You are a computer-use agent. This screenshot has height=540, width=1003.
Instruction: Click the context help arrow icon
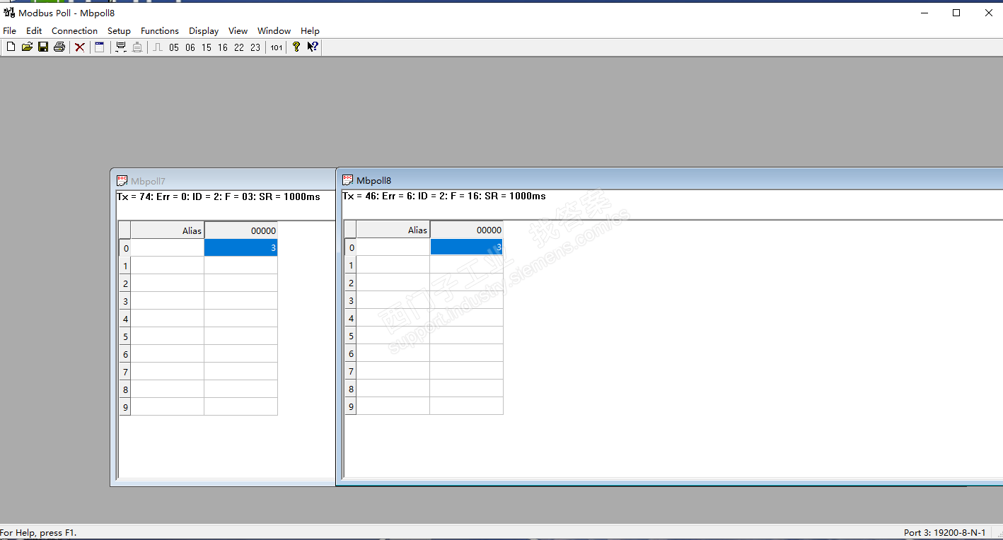coord(313,47)
